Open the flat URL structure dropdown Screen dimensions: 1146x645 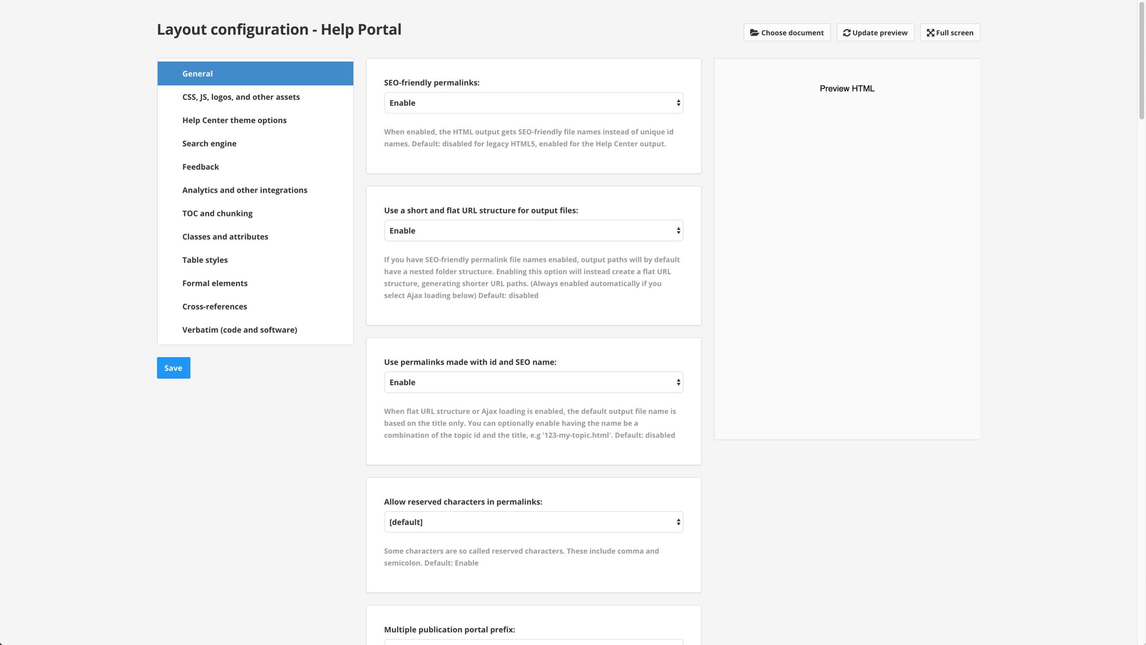(x=533, y=230)
